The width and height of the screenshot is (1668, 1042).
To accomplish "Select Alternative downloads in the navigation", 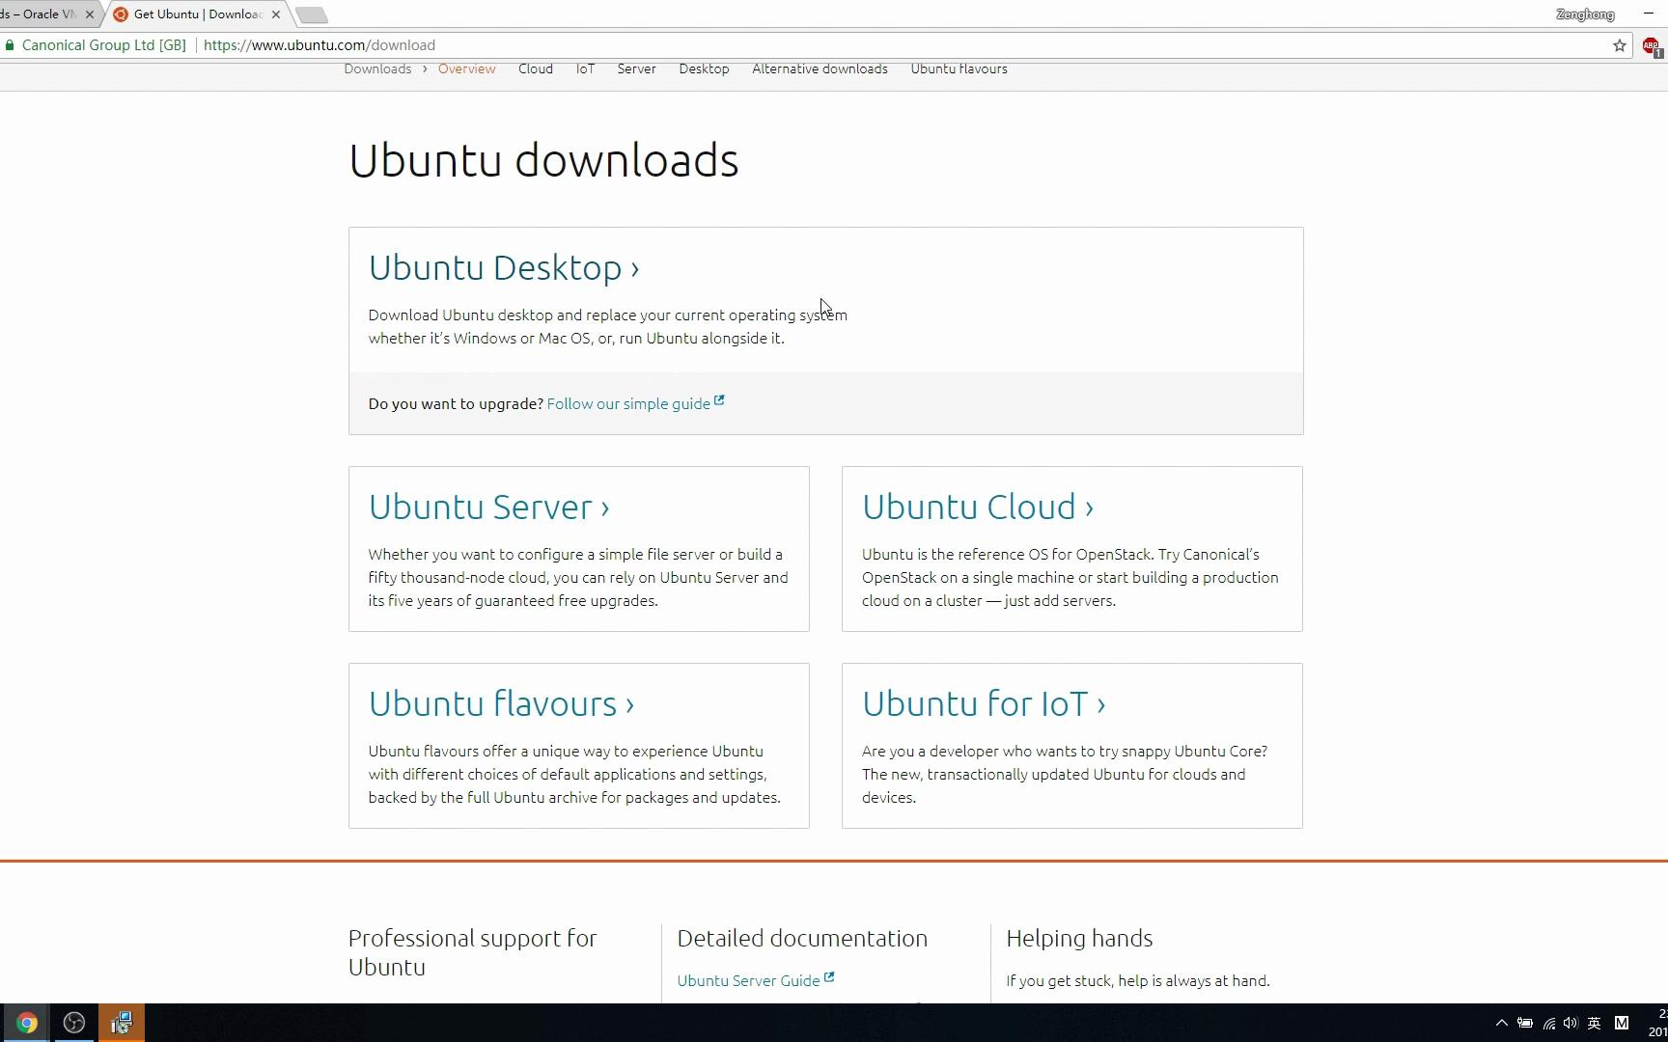I will 820,69.
